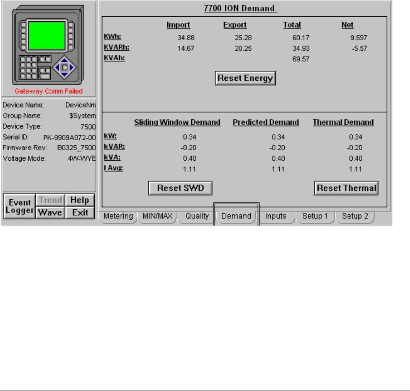The image size is (410, 391).
Task: Click the I Avg sliding window value 1.11
Action: (x=189, y=169)
